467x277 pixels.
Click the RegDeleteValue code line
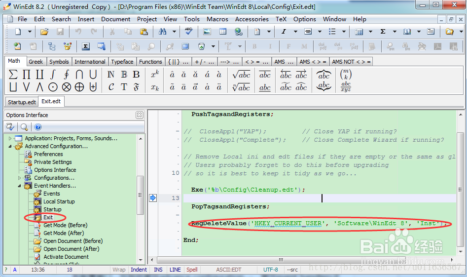(x=319, y=223)
